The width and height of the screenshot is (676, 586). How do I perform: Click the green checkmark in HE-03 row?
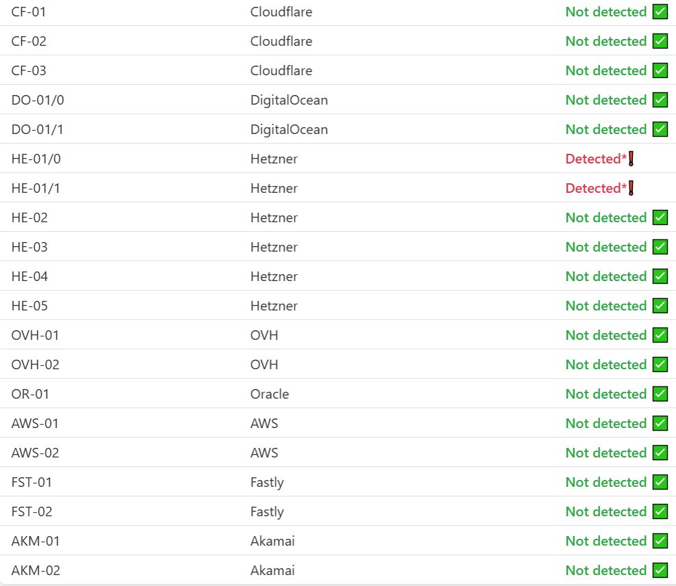660,247
